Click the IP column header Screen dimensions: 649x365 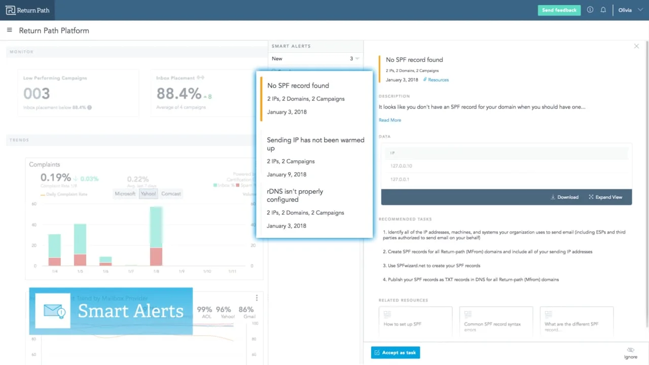click(x=507, y=153)
